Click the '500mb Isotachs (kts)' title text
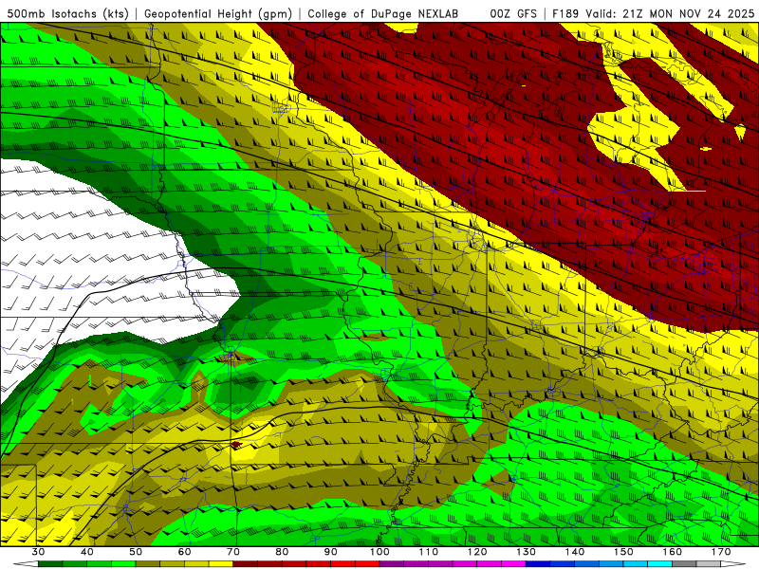The image size is (759, 569). click(68, 13)
